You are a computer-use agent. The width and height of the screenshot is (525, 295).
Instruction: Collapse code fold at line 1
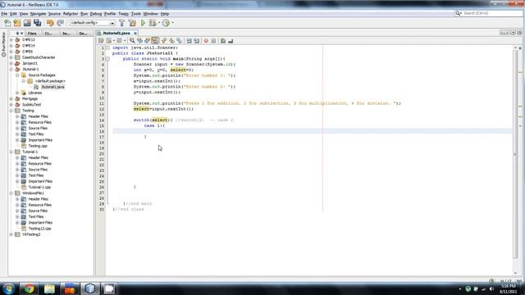point(107,48)
